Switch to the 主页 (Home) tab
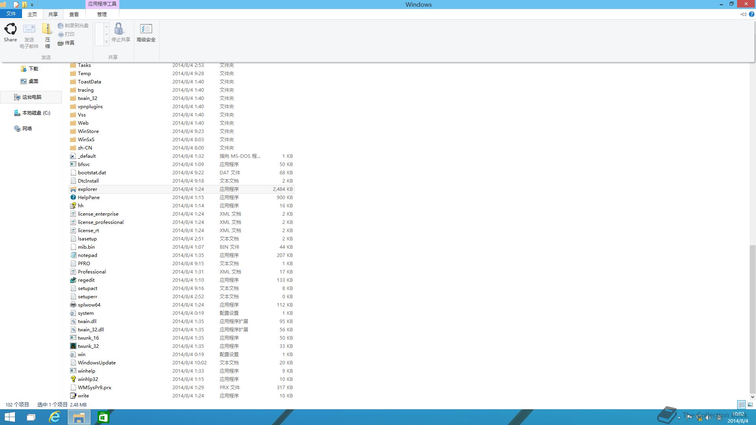Viewport: 756px width, 425px height. point(32,14)
